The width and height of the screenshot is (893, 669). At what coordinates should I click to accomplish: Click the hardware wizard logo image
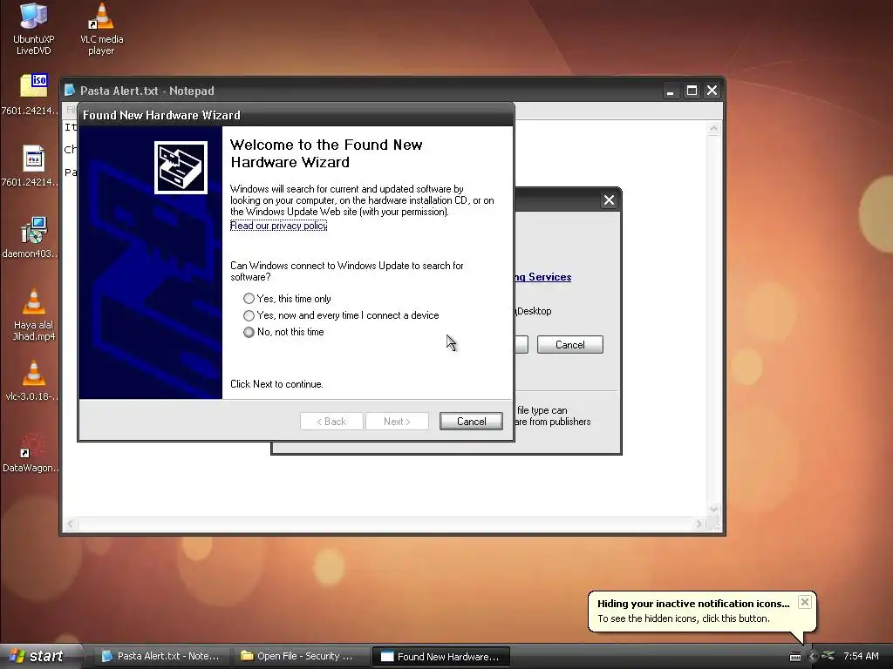click(x=181, y=167)
